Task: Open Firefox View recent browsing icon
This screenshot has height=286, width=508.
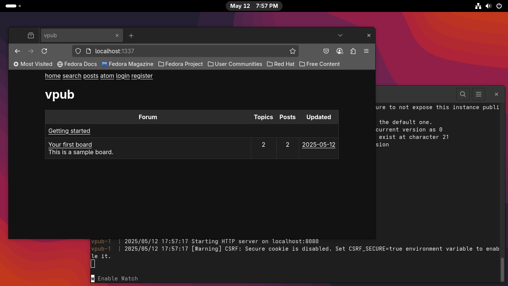Action: 31,35
